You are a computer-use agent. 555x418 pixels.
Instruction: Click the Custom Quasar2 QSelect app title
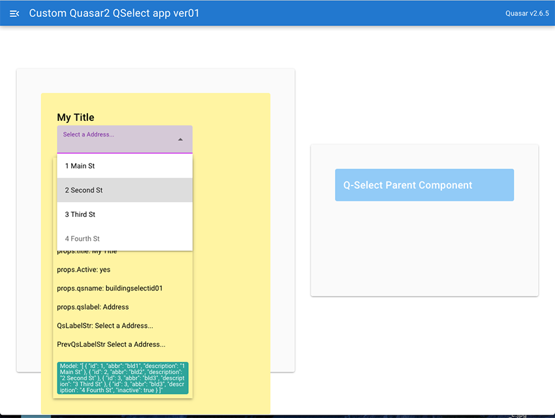tap(114, 13)
